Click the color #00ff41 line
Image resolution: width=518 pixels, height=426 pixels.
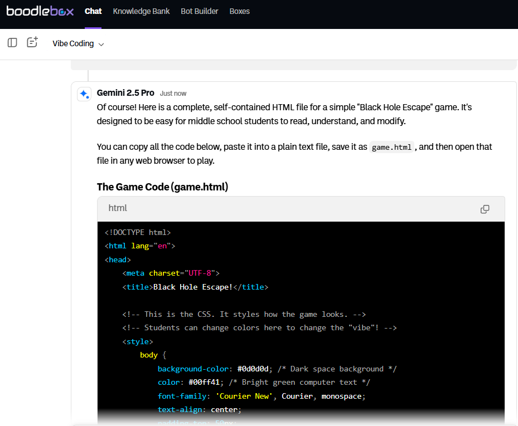coord(264,383)
